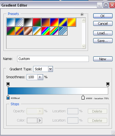
Task: Select the blue to white gradient preset
Action: click(x=11, y=22)
